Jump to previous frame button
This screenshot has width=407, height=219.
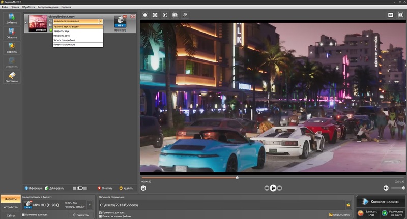(x=267, y=188)
